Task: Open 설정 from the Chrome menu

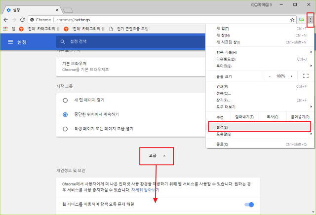Action: [x=260, y=127]
